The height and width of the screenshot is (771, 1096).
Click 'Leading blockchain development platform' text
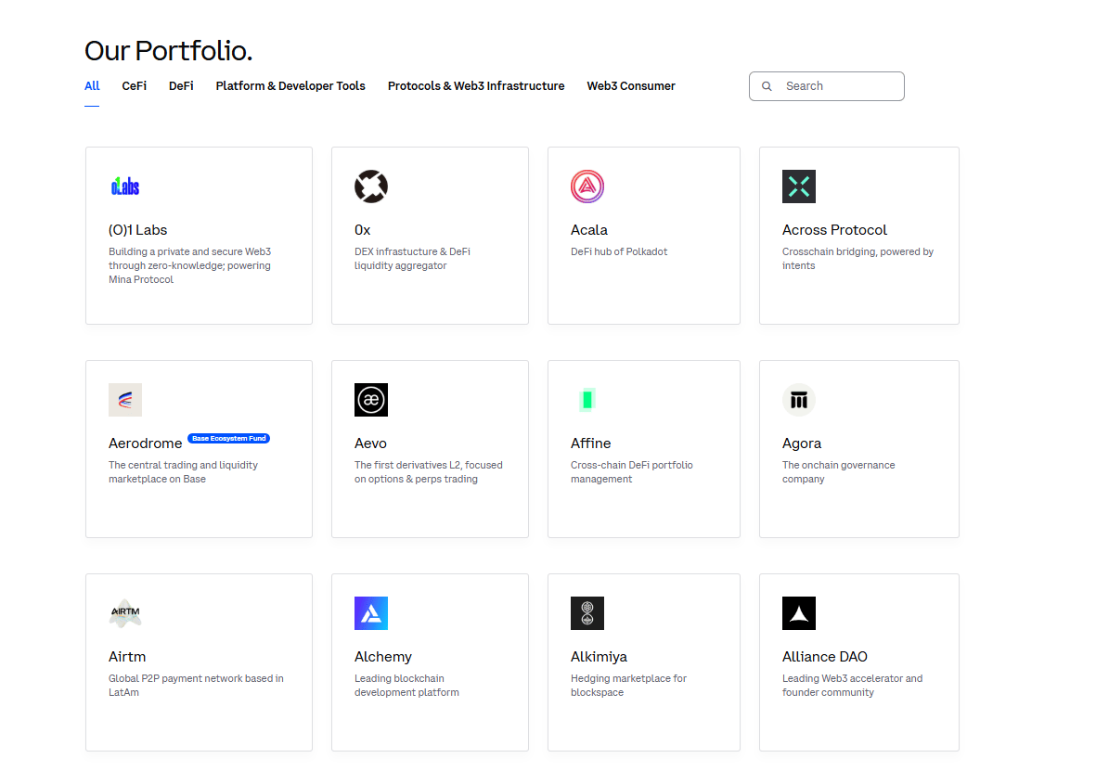(406, 685)
